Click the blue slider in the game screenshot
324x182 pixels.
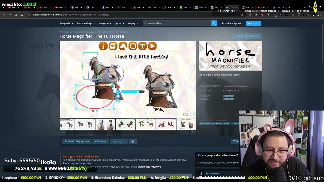click(x=133, y=92)
